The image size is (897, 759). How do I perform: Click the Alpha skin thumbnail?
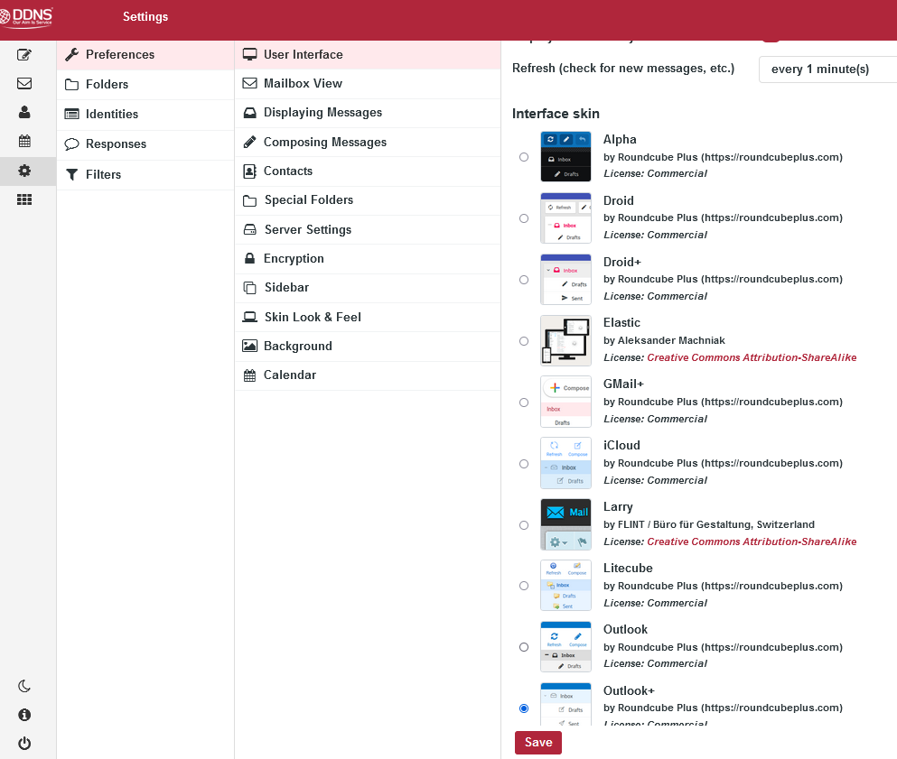coord(565,157)
